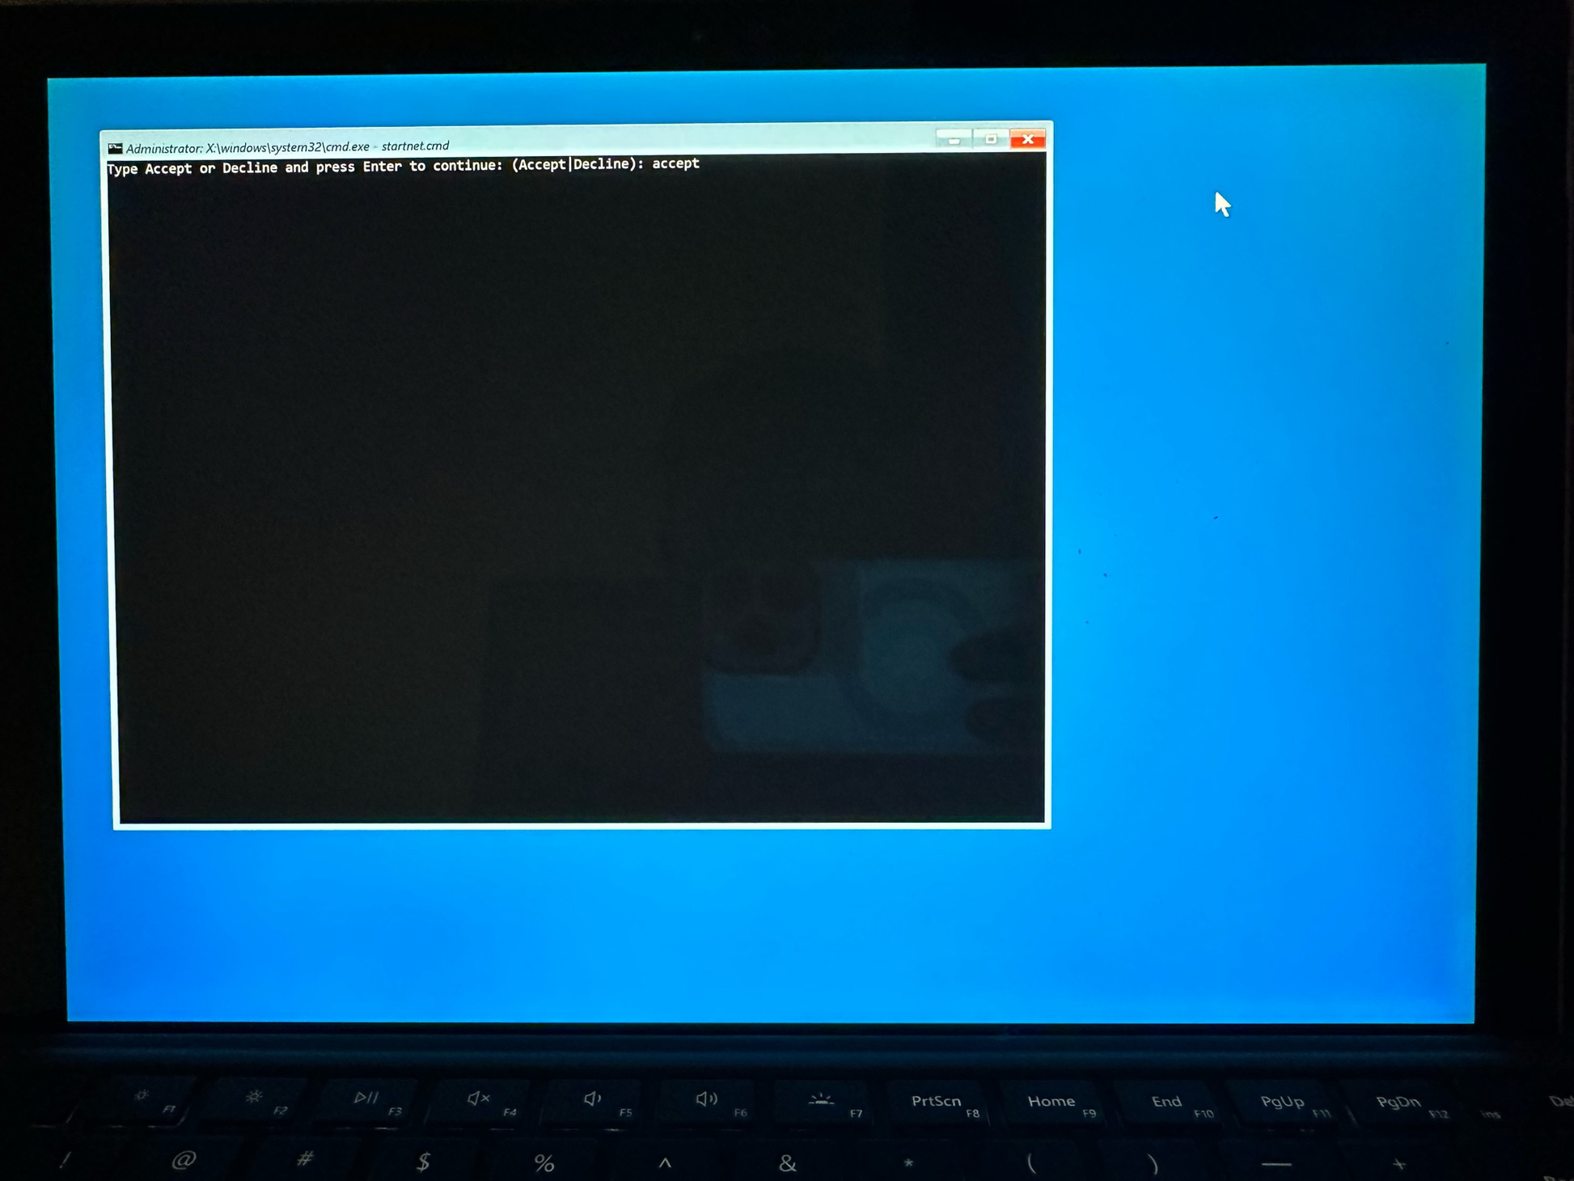Click the cmd icon in the title bar
The image size is (1574, 1181).
pyautogui.click(x=115, y=148)
